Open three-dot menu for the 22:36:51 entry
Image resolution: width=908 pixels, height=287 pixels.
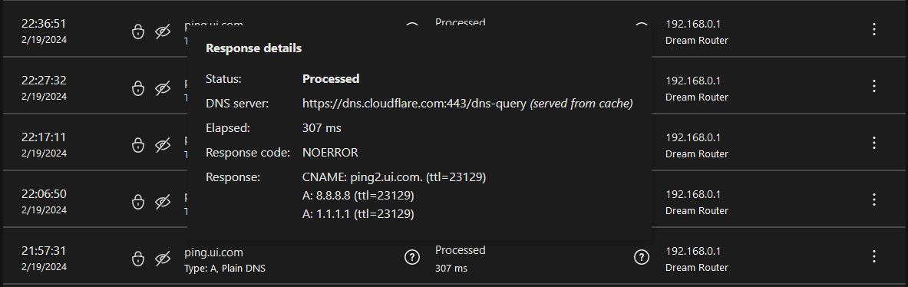(x=873, y=29)
